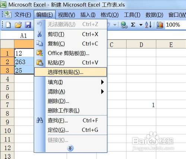Image resolution: width=186 pixels, height=159 pixels.
Task: Select row 3 header
Action: [x=7, y=70]
